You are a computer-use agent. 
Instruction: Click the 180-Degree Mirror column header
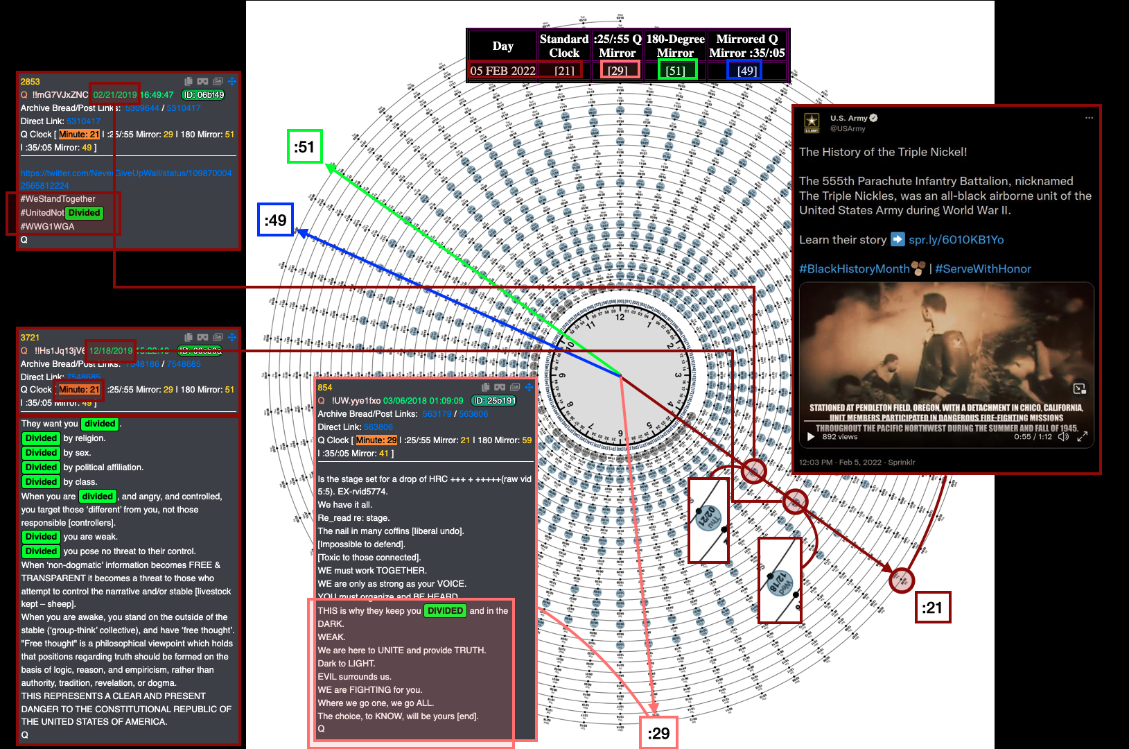(x=675, y=46)
